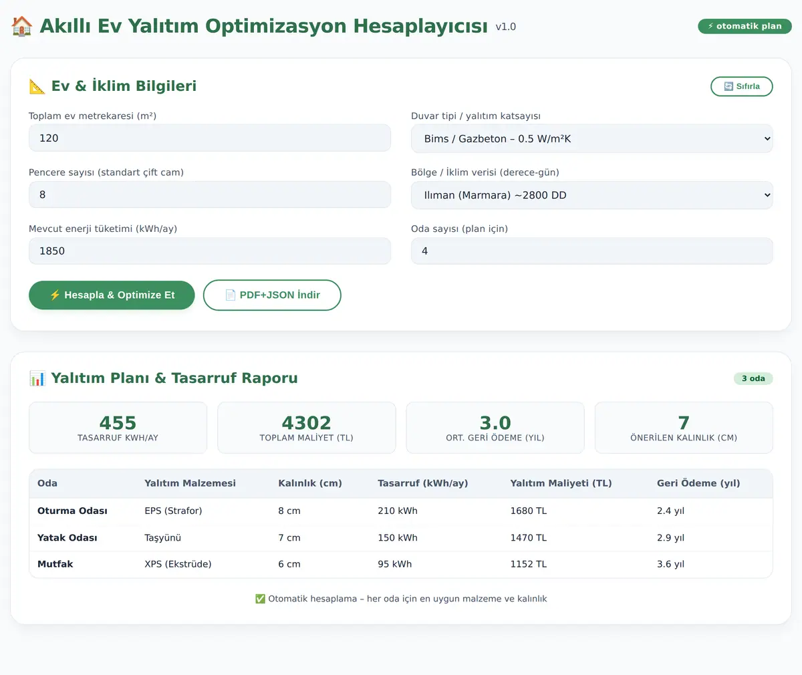Click the 2.4 yıl payback cell
Image resolution: width=802 pixels, height=675 pixels.
[670, 511]
